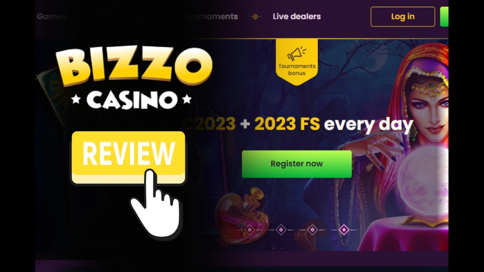Click the Log in button
This screenshot has width=484, height=272.
click(x=403, y=17)
